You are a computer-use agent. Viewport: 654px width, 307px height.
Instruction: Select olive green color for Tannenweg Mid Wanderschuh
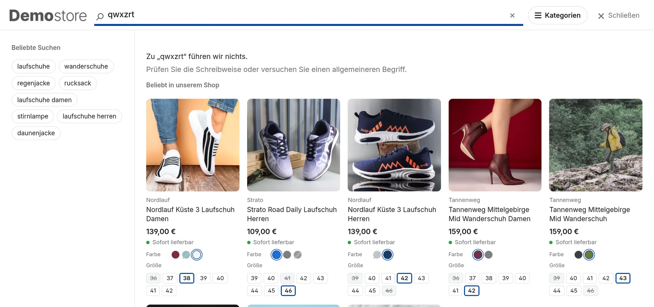click(589, 255)
